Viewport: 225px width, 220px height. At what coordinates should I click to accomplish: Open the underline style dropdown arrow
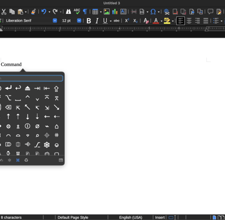coord(110,21)
